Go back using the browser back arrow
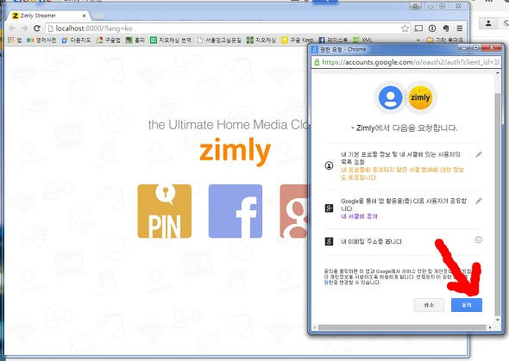This screenshot has height=361, width=509. pyautogui.click(x=12, y=28)
